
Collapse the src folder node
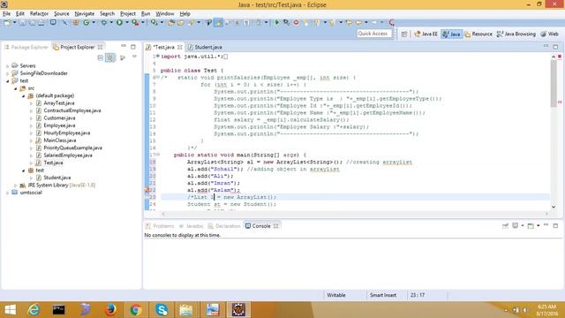coord(16,88)
